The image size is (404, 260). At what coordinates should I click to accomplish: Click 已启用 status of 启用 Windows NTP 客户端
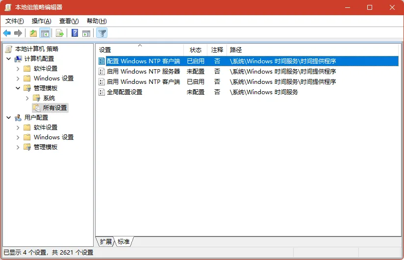(196, 82)
